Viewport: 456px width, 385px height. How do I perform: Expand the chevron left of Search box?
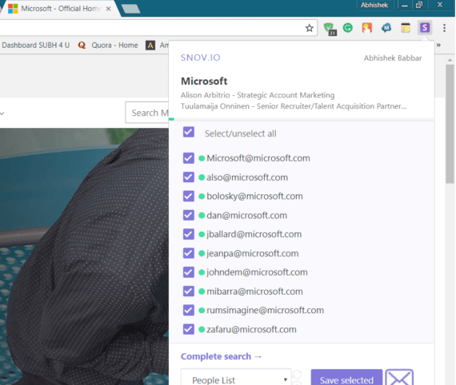(2, 113)
